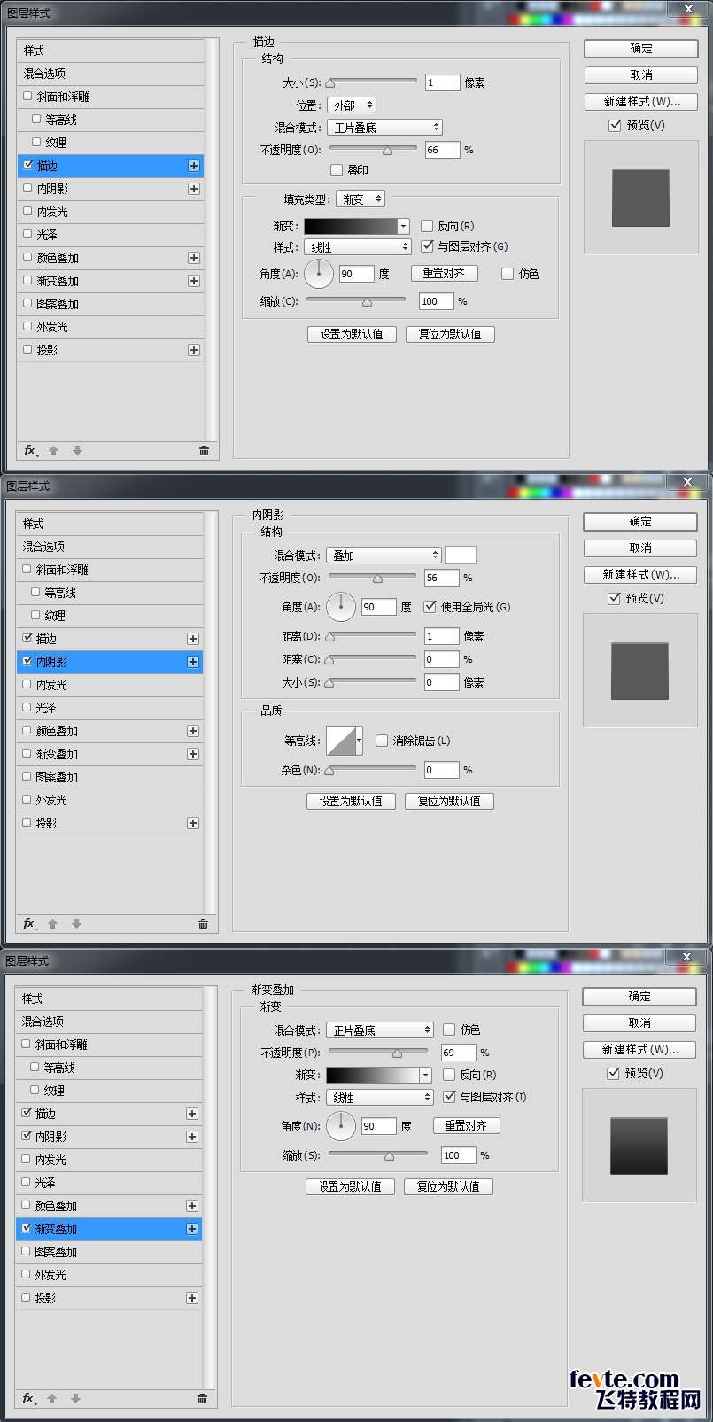713x1422 pixels.
Task: Select 内阴影 row in the 内阴影 settings dialog list
Action: point(110,662)
